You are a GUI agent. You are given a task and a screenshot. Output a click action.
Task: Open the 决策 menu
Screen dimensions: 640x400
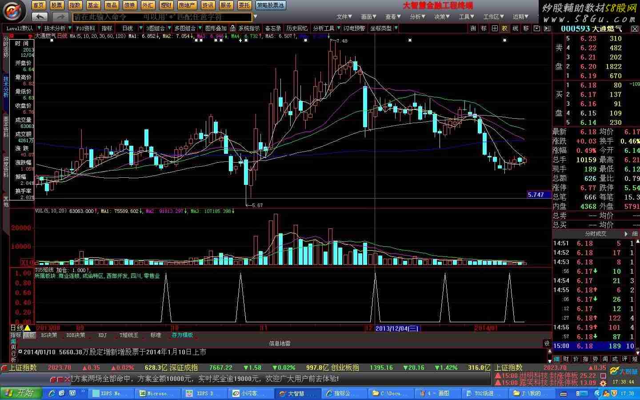click(x=442, y=17)
